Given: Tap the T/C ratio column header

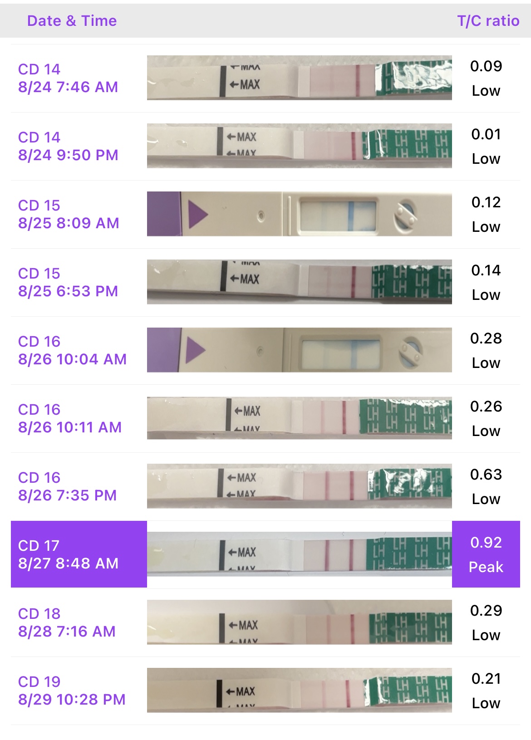Looking at the screenshot, I should point(488,21).
